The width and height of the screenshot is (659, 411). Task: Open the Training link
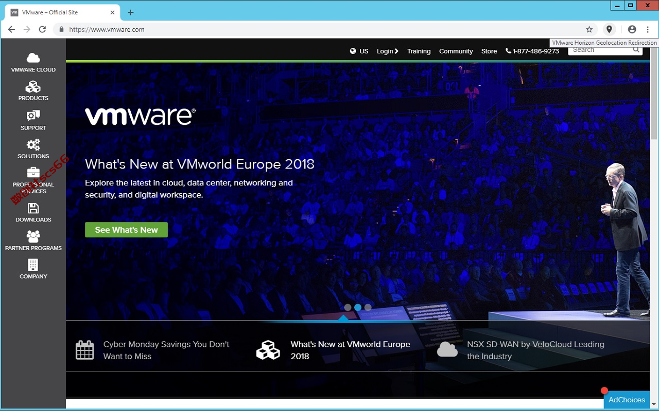tap(419, 51)
